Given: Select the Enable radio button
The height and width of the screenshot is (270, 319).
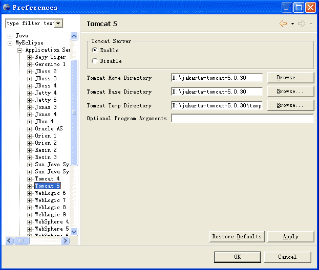Looking at the screenshot, I should 95,50.
